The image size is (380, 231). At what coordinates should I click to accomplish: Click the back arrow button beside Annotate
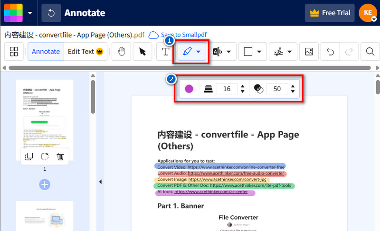[51, 13]
